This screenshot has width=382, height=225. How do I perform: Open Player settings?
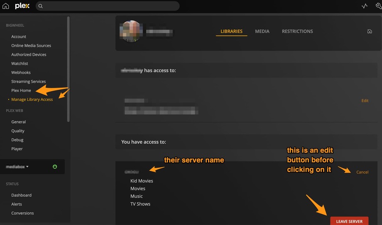pyautogui.click(x=17, y=149)
